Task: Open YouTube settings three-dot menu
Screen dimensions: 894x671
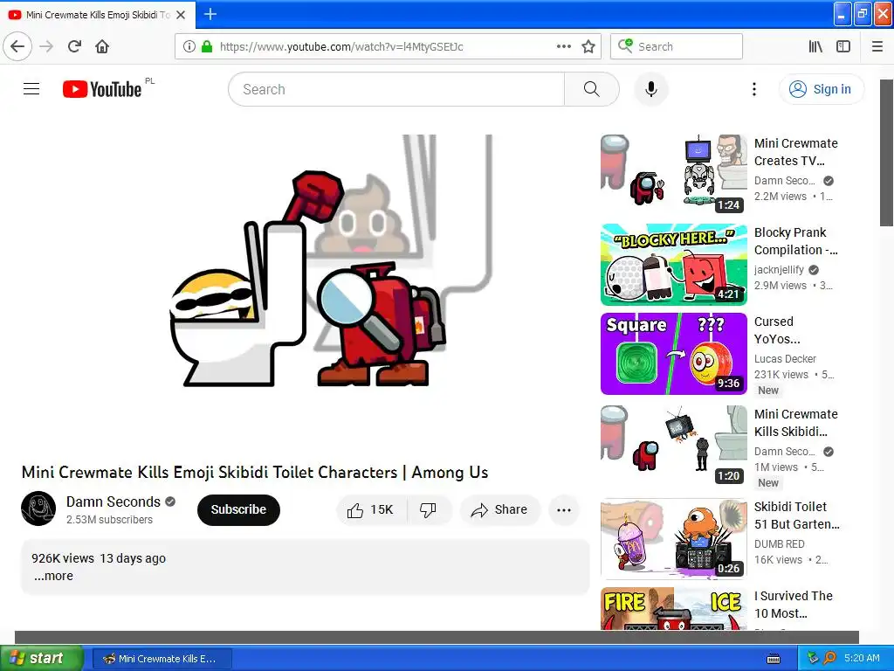Action: (x=753, y=89)
